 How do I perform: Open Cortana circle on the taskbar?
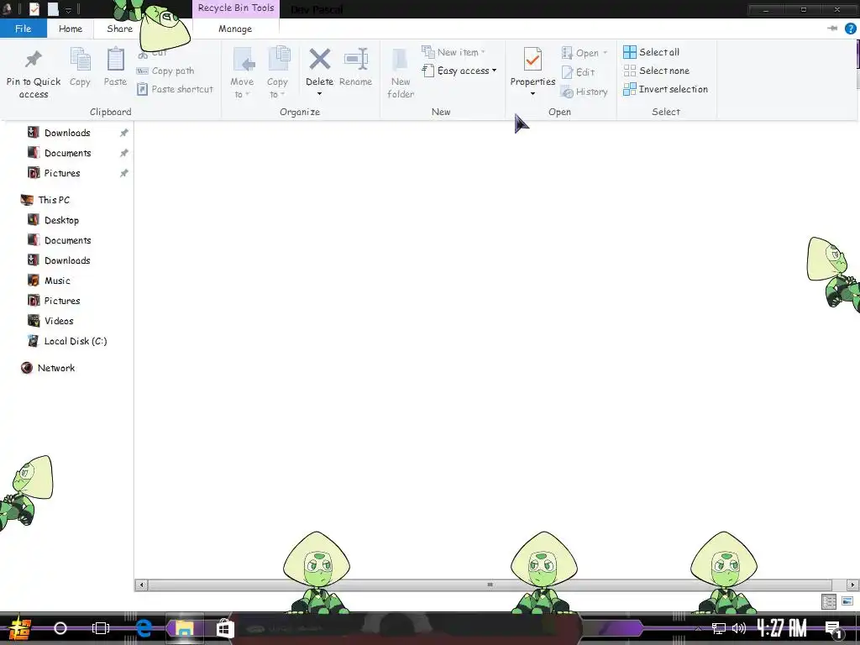(x=60, y=628)
